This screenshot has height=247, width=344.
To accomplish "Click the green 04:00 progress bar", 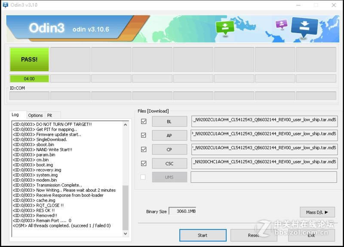I will pos(29,79).
